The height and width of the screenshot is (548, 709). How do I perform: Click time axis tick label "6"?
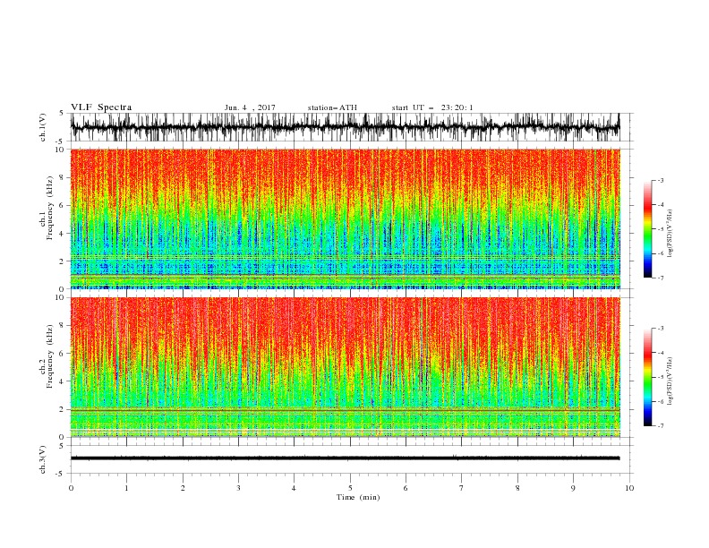tap(406, 488)
